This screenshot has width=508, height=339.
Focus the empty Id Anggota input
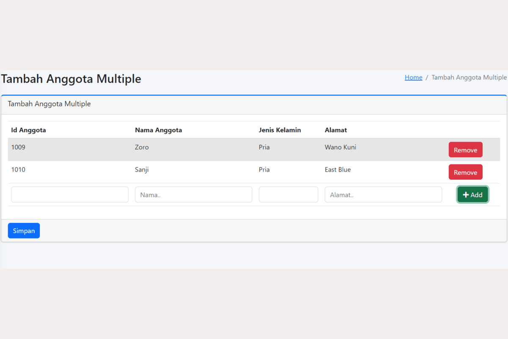pyautogui.click(x=70, y=195)
